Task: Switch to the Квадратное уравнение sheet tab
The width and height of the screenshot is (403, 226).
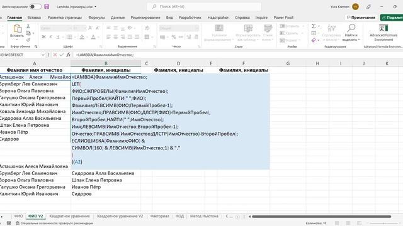Action: click(x=69, y=216)
